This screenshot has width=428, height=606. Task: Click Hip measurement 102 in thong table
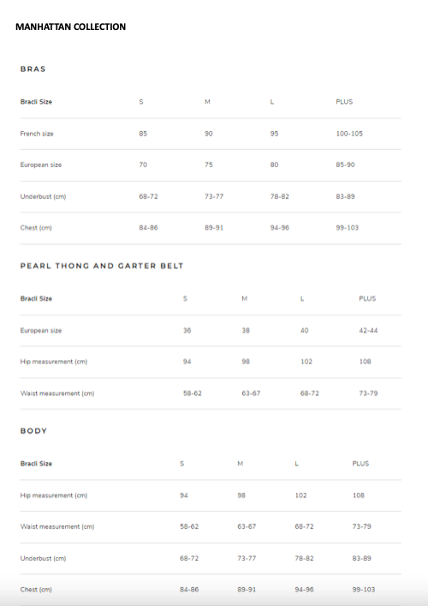[306, 362]
